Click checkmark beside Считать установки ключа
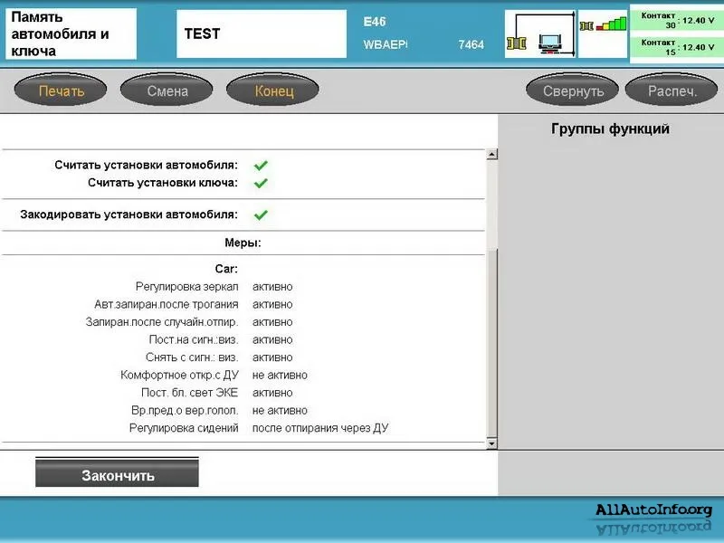 tap(261, 183)
